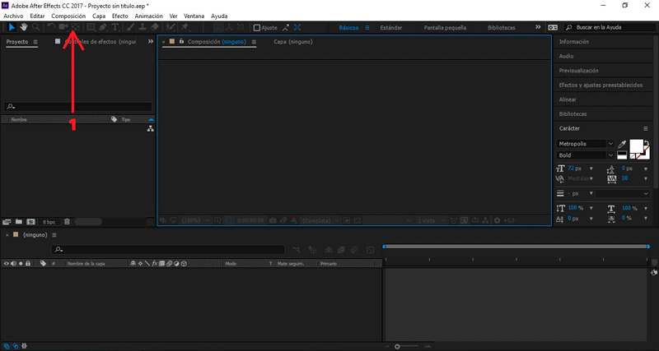Select the Zoom magnifier tool
The image size is (659, 351).
(35, 27)
